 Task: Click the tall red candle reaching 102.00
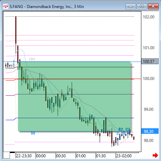[16, 30]
